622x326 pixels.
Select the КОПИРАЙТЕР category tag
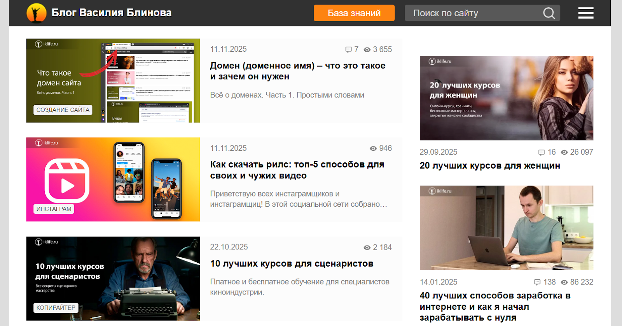pos(56,308)
